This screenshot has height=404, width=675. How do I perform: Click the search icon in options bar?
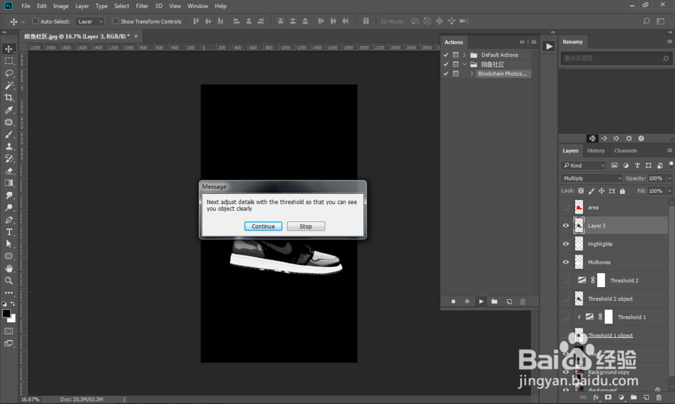(646, 21)
